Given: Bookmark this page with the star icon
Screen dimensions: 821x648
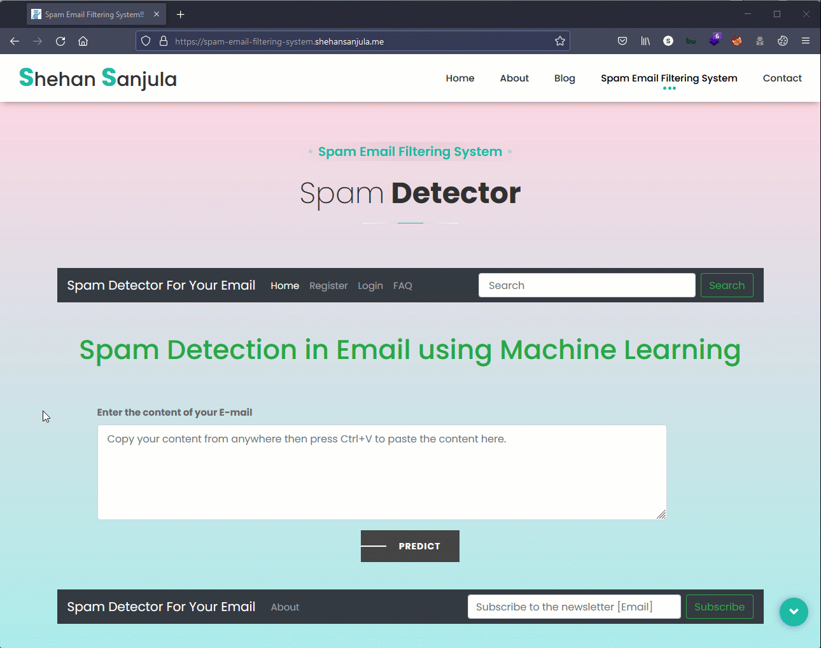Looking at the screenshot, I should click(x=560, y=41).
